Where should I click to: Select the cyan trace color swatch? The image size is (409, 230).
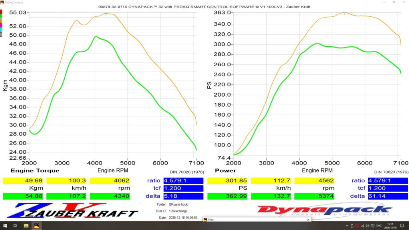pos(1,30)
